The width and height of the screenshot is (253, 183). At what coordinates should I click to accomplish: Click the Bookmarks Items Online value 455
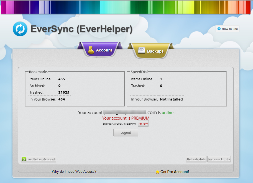click(x=62, y=79)
